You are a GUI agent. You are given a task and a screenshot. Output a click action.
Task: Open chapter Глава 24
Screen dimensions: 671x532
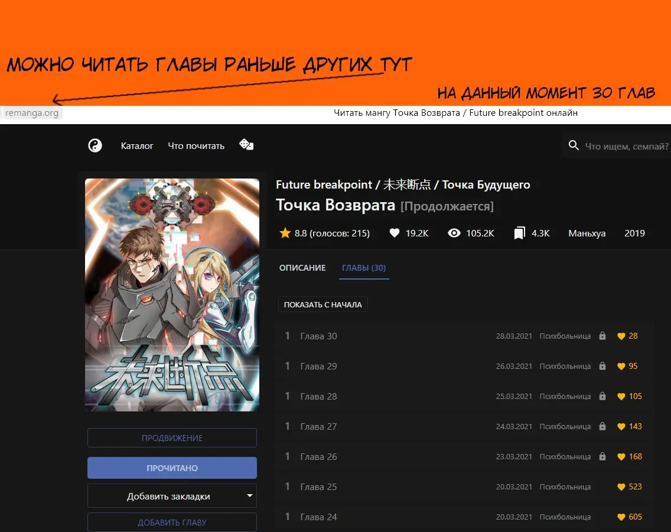pos(318,517)
